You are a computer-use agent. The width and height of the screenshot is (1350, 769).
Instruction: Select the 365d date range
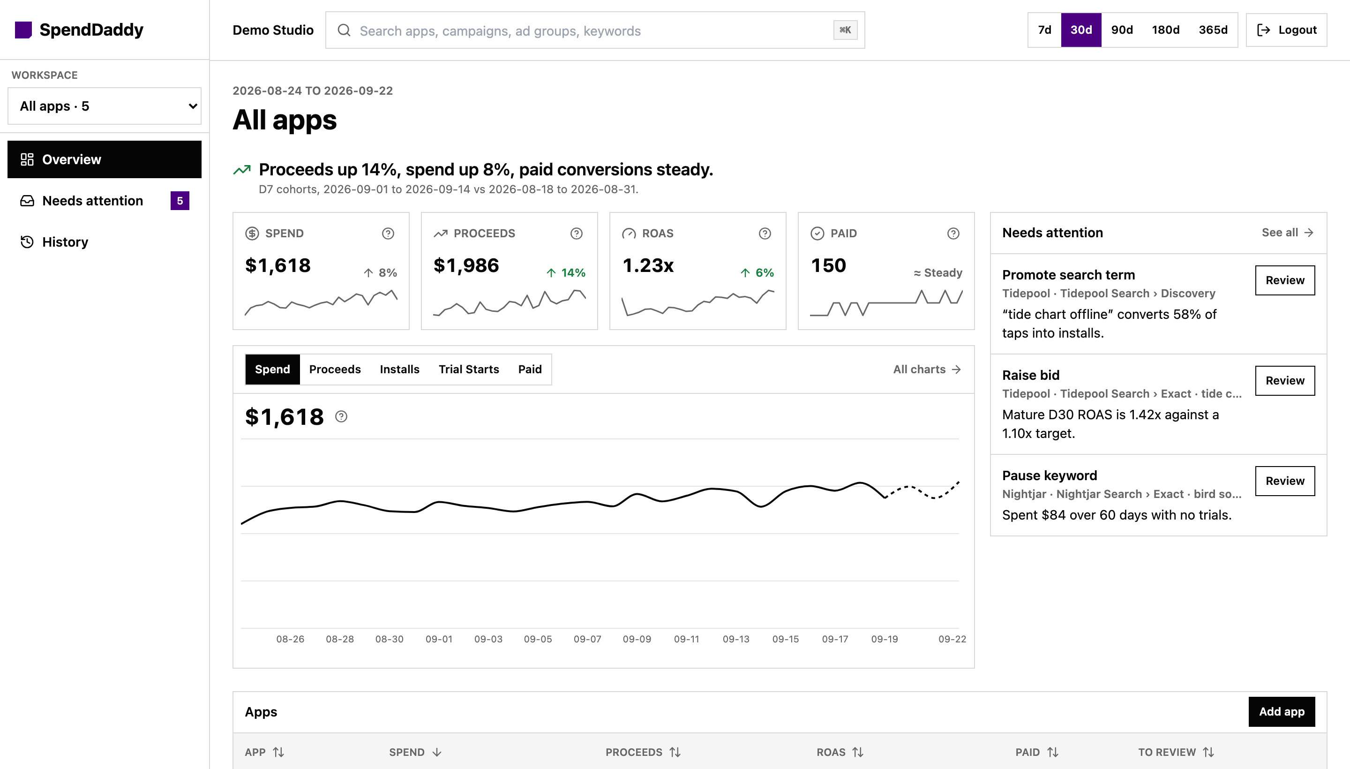[x=1213, y=30]
